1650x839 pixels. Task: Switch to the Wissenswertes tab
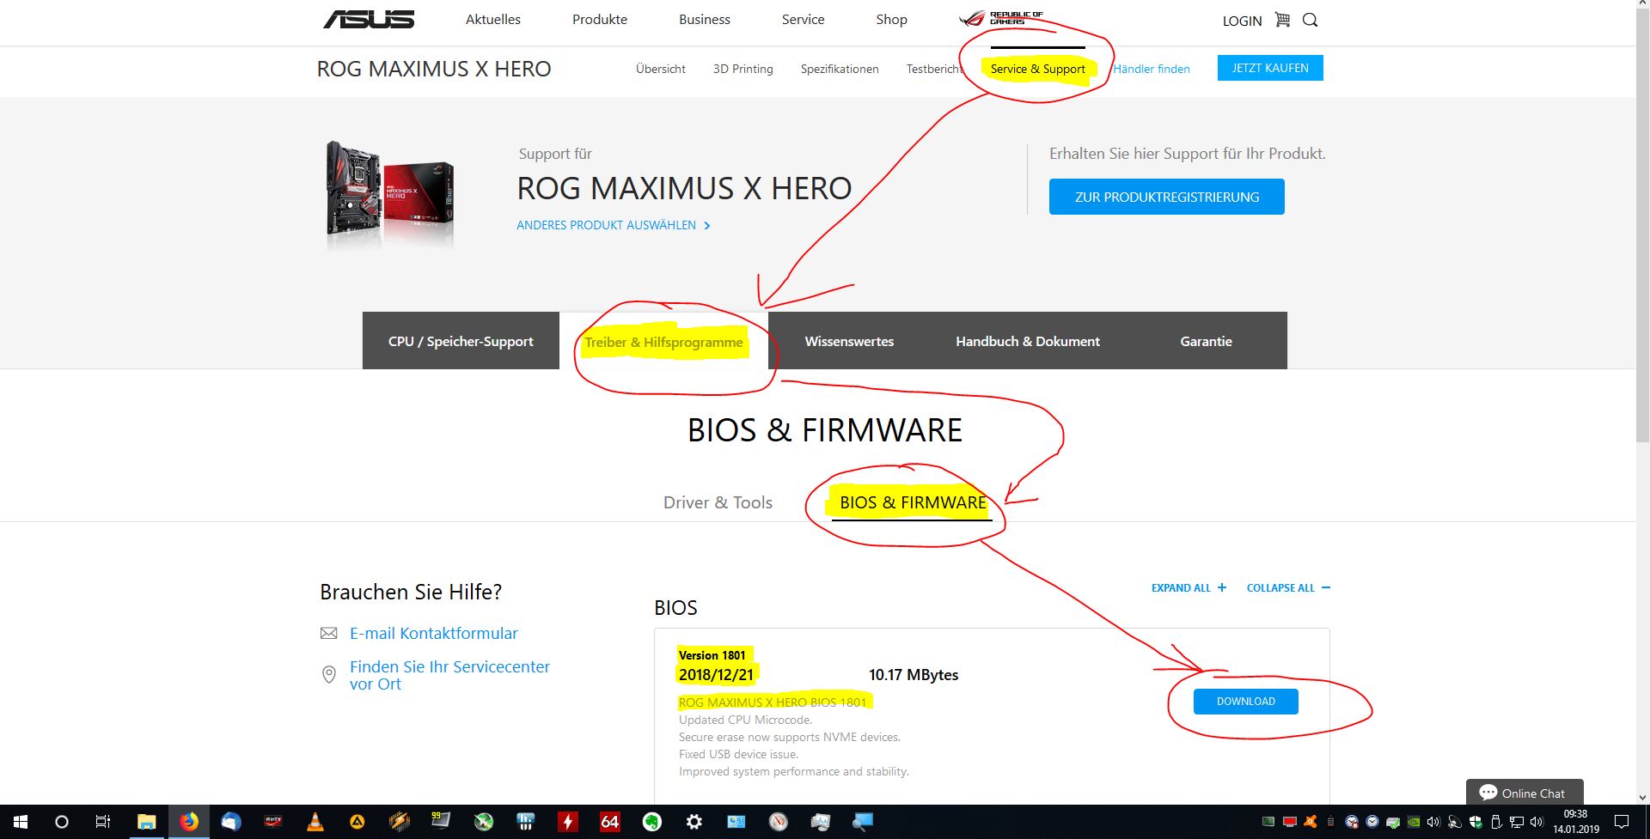point(849,341)
